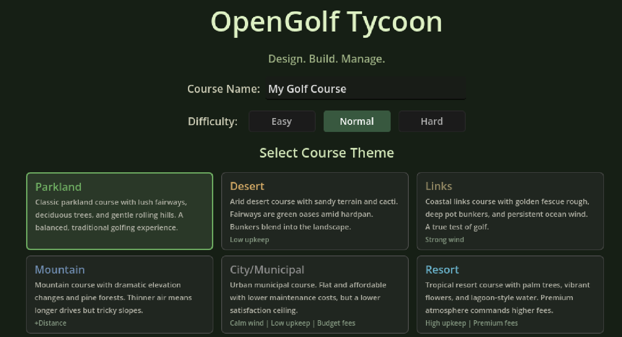This screenshot has height=337, width=622.
Task: Select the tropical Resort theme
Action: [510, 294]
